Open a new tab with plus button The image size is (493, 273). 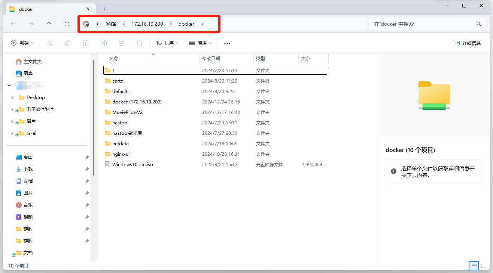pos(104,9)
